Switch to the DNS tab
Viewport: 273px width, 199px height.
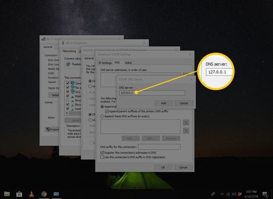[x=117, y=62]
